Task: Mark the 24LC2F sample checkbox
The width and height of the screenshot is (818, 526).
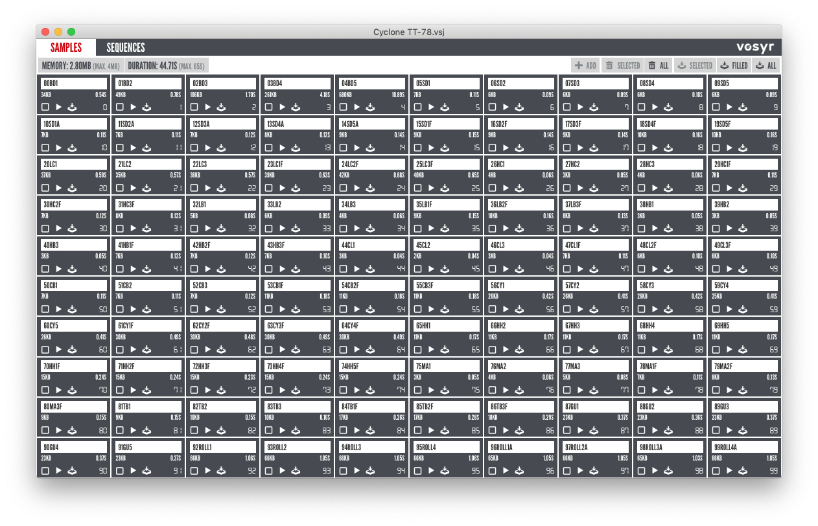Action: (344, 188)
